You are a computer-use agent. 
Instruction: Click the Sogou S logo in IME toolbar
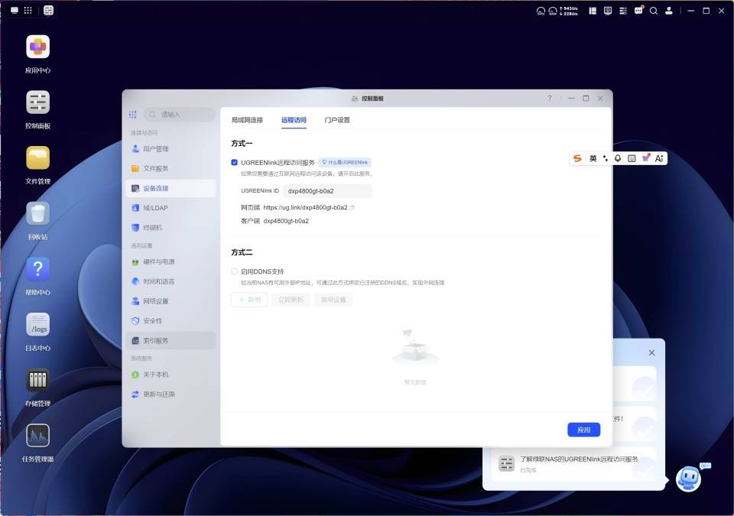pos(578,158)
